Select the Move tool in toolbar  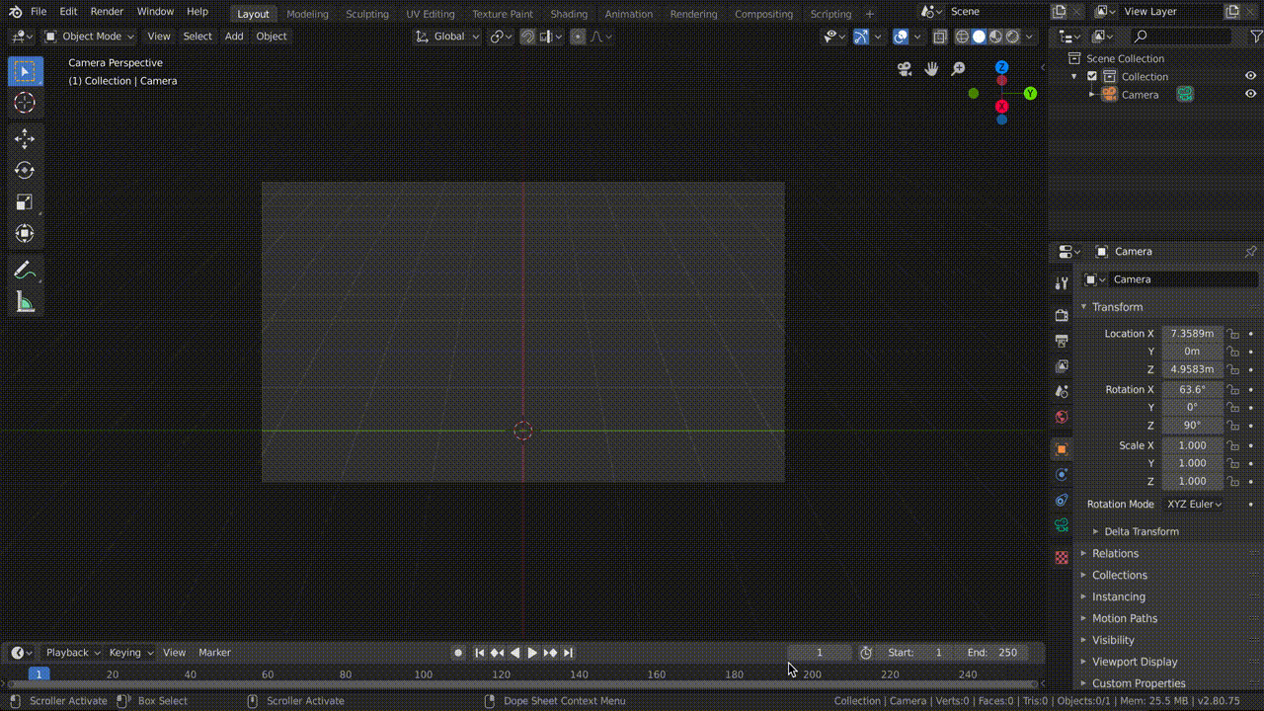[25, 139]
